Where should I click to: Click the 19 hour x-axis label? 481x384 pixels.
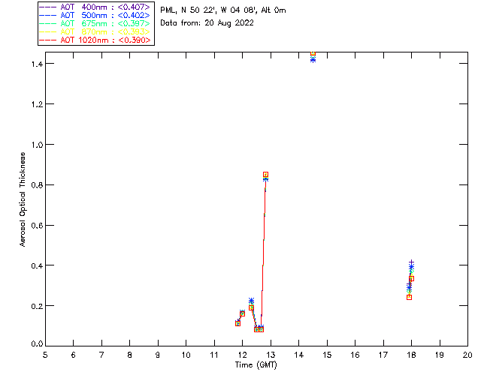pos(440,355)
